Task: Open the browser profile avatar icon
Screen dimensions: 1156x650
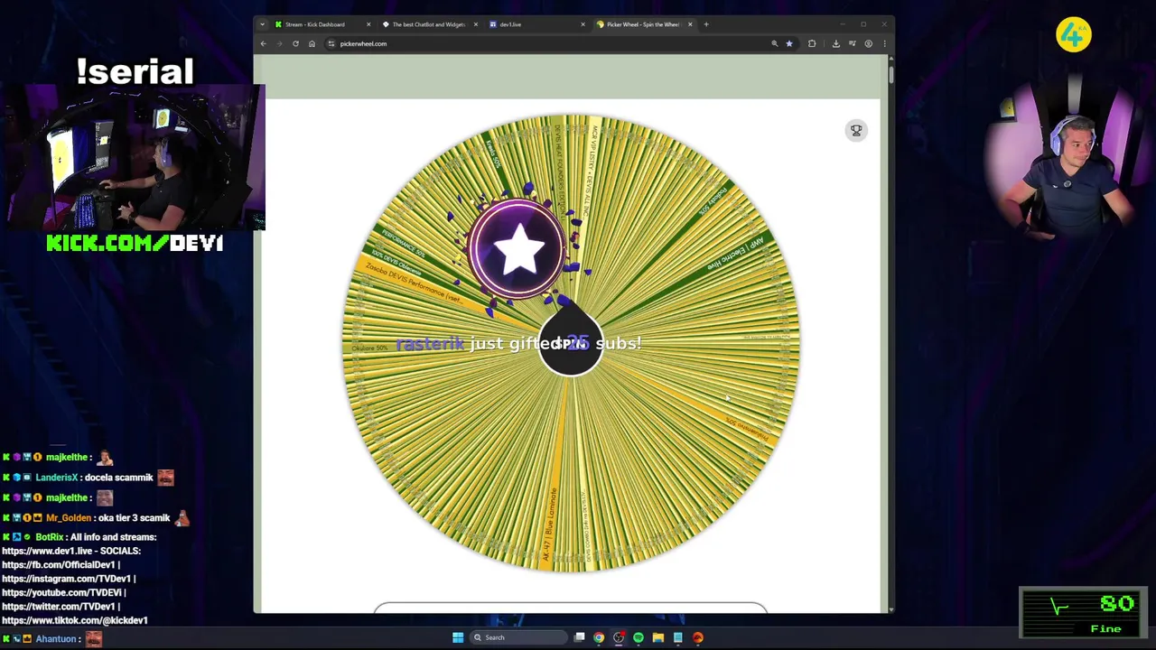Action: point(868,43)
